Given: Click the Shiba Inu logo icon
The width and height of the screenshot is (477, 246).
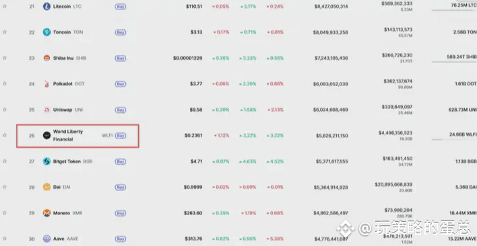Looking at the screenshot, I should point(46,58).
